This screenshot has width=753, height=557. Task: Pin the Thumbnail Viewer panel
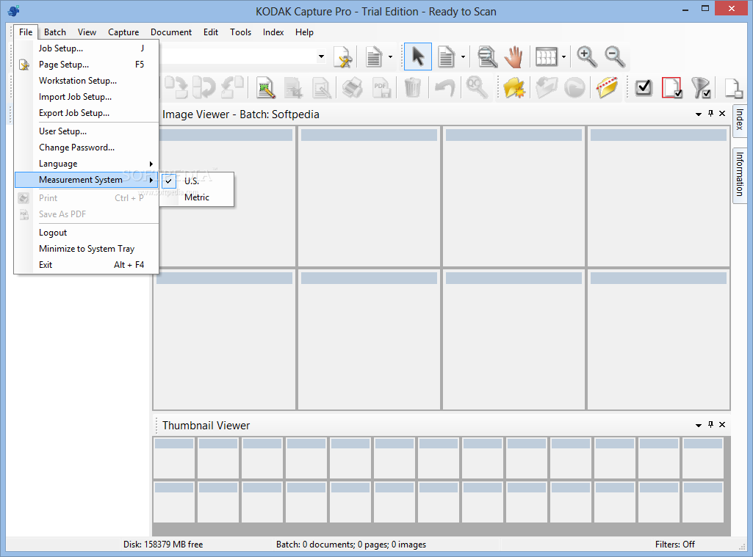pos(710,425)
